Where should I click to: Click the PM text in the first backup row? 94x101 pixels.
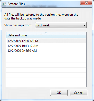tap(36, 41)
